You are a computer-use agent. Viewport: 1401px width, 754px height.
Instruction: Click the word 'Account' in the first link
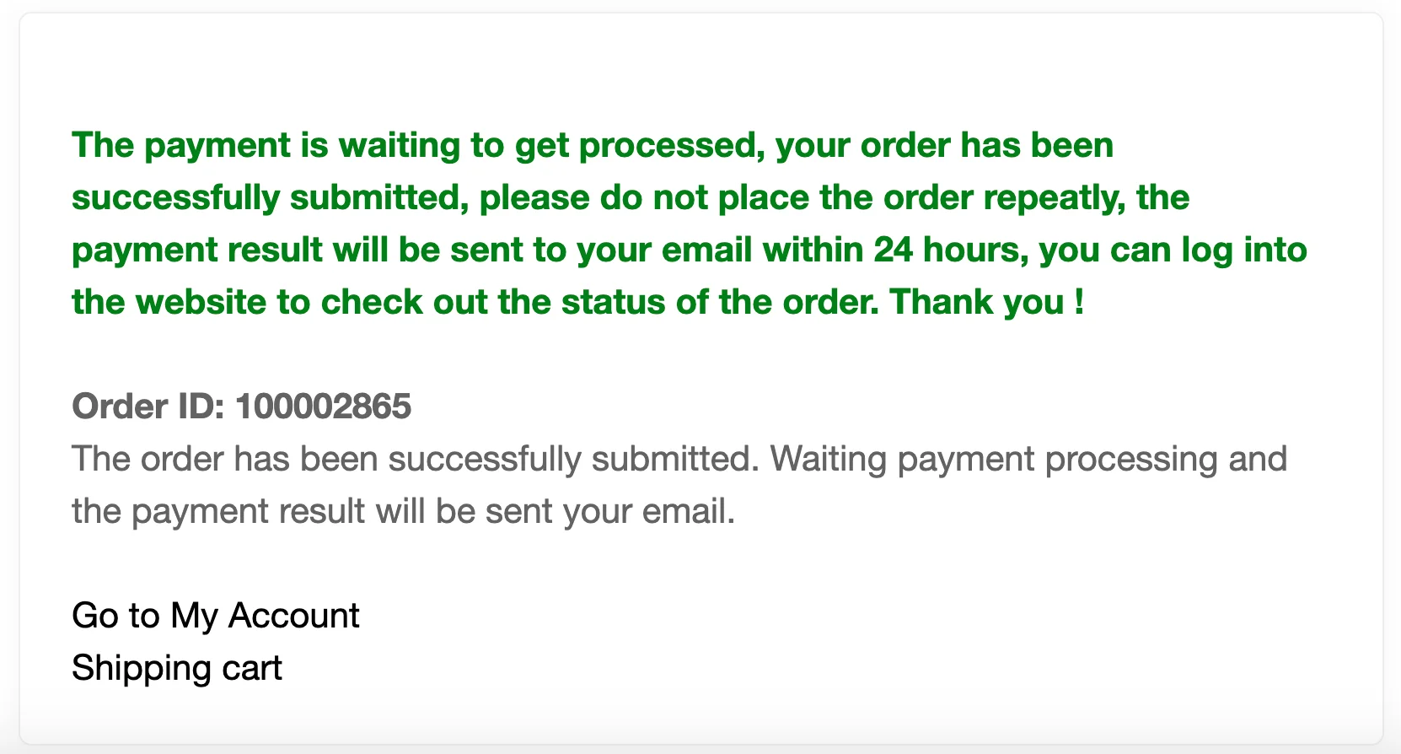(x=294, y=616)
